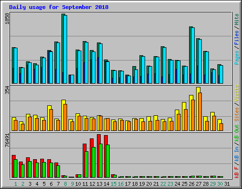Click day label 17 on the x-axis
The height and width of the screenshot is (189, 242).
(128, 184)
